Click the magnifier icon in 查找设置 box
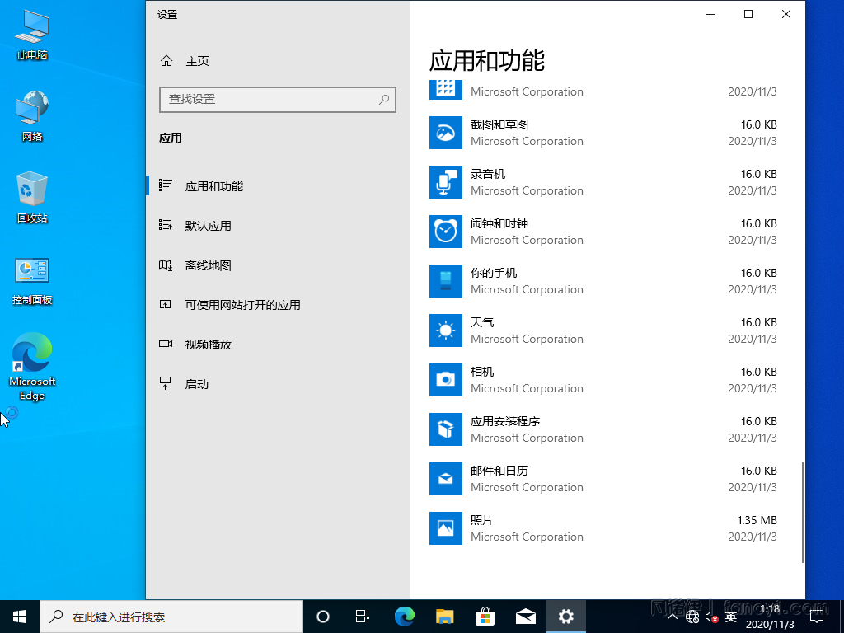Screen dimensions: 844x633 tap(384, 99)
